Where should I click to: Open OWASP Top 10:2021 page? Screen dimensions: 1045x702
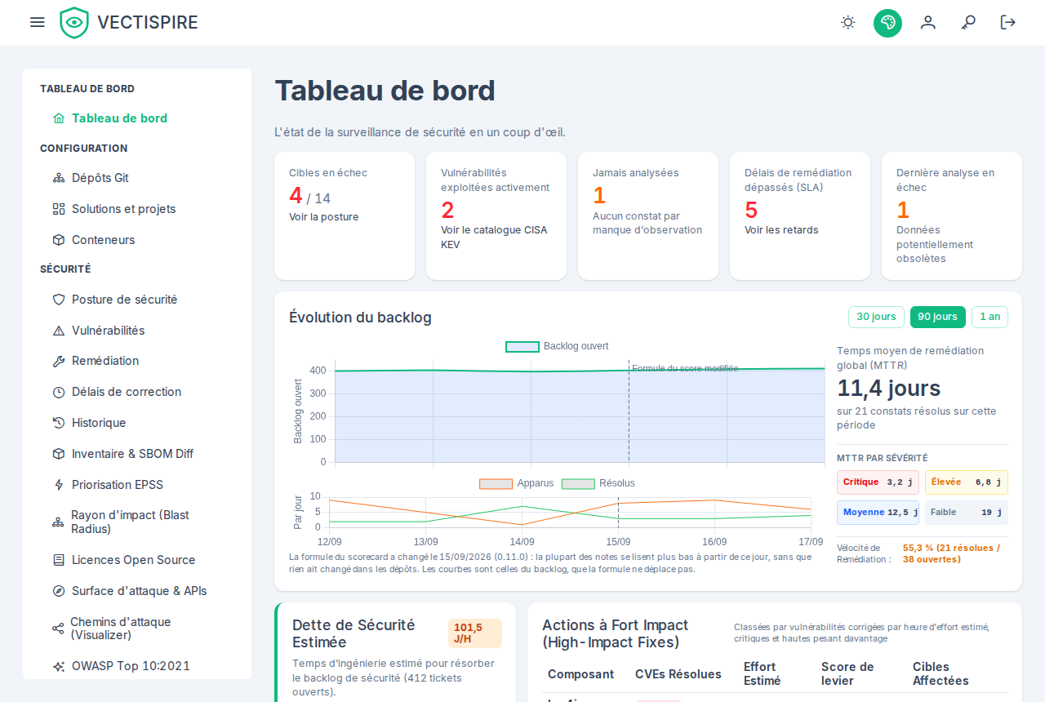(x=137, y=666)
